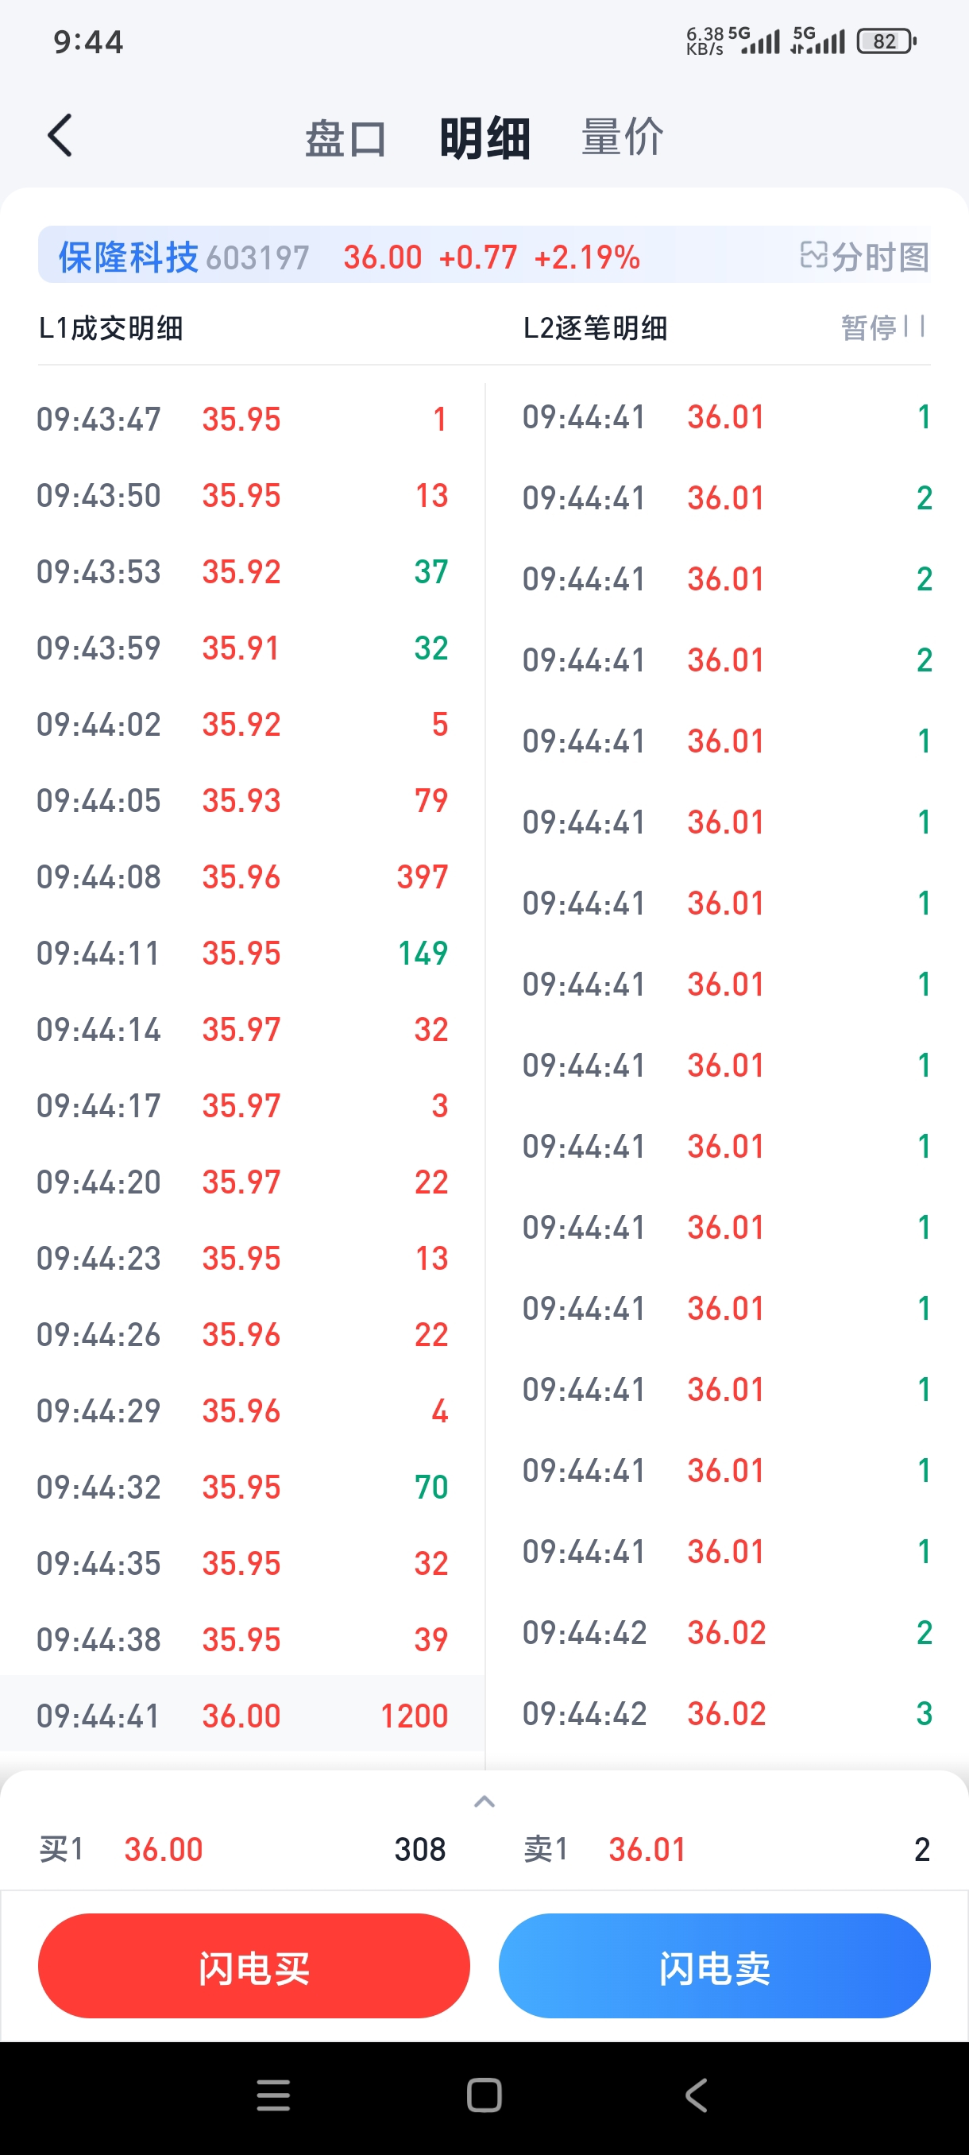
Task: Expand the order book with the up chevron
Action: (484, 1801)
